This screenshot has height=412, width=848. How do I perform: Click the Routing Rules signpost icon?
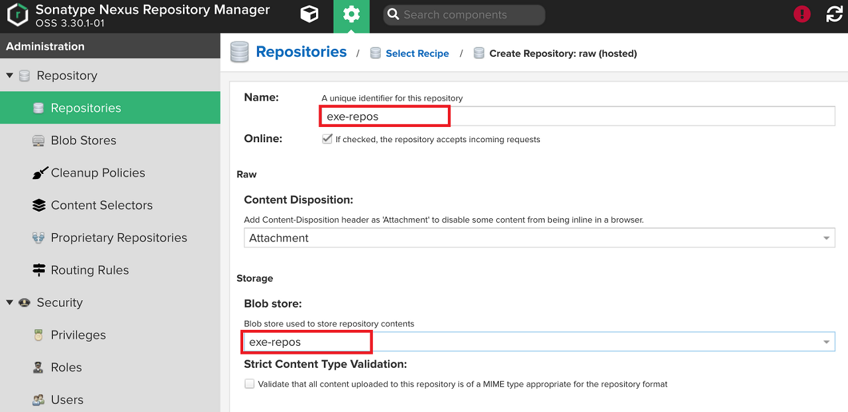tap(38, 270)
